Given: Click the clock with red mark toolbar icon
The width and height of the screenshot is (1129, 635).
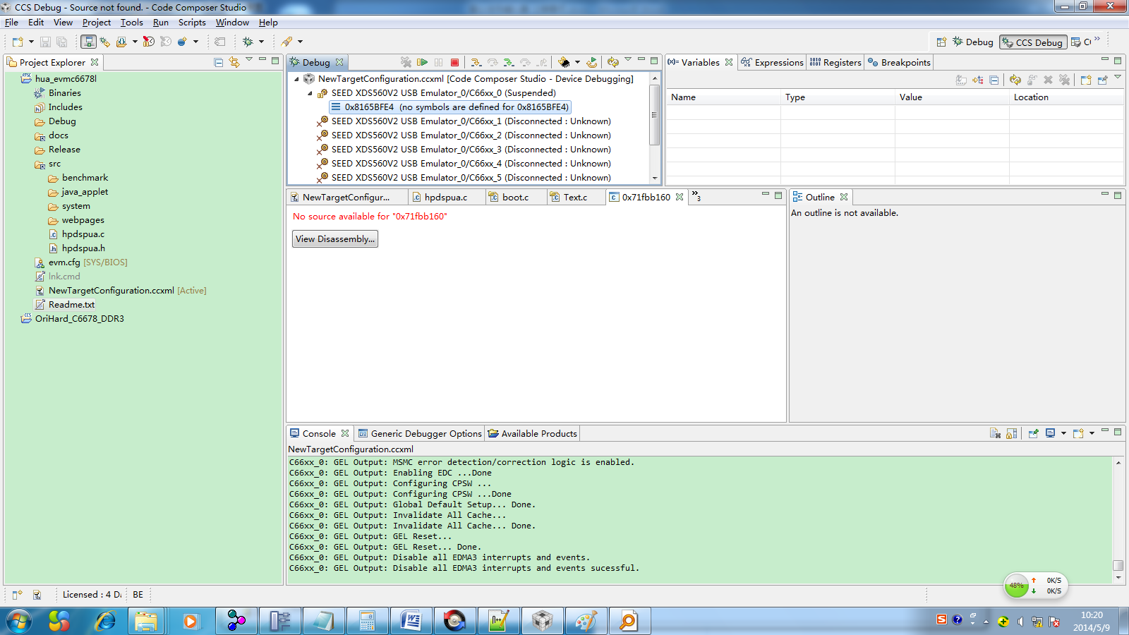Looking at the screenshot, I should pyautogui.click(x=148, y=42).
